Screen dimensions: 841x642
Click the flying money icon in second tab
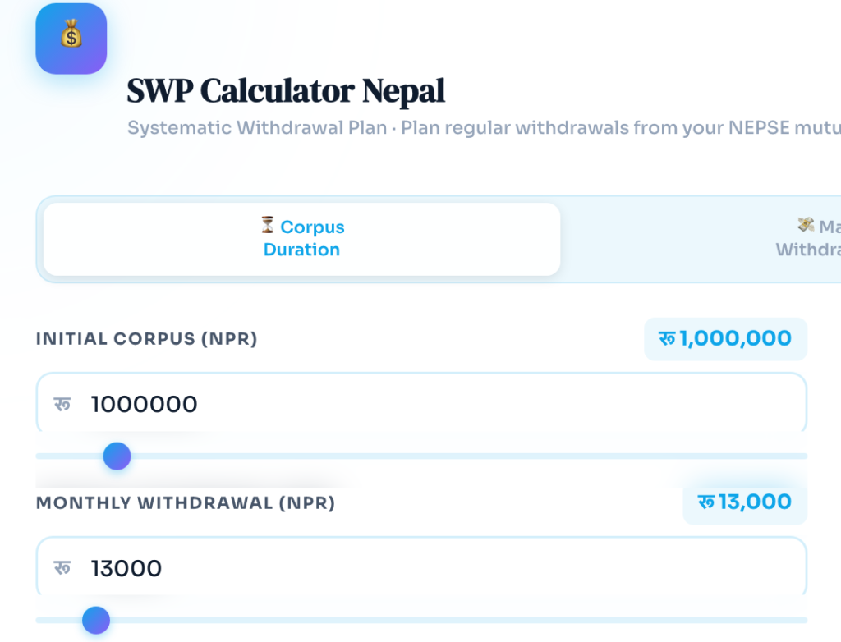tap(806, 225)
